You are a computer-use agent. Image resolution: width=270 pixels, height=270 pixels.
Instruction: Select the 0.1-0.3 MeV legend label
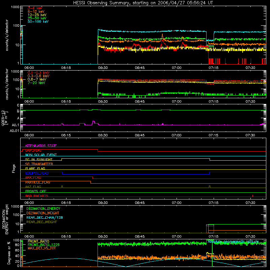coord(38,73)
